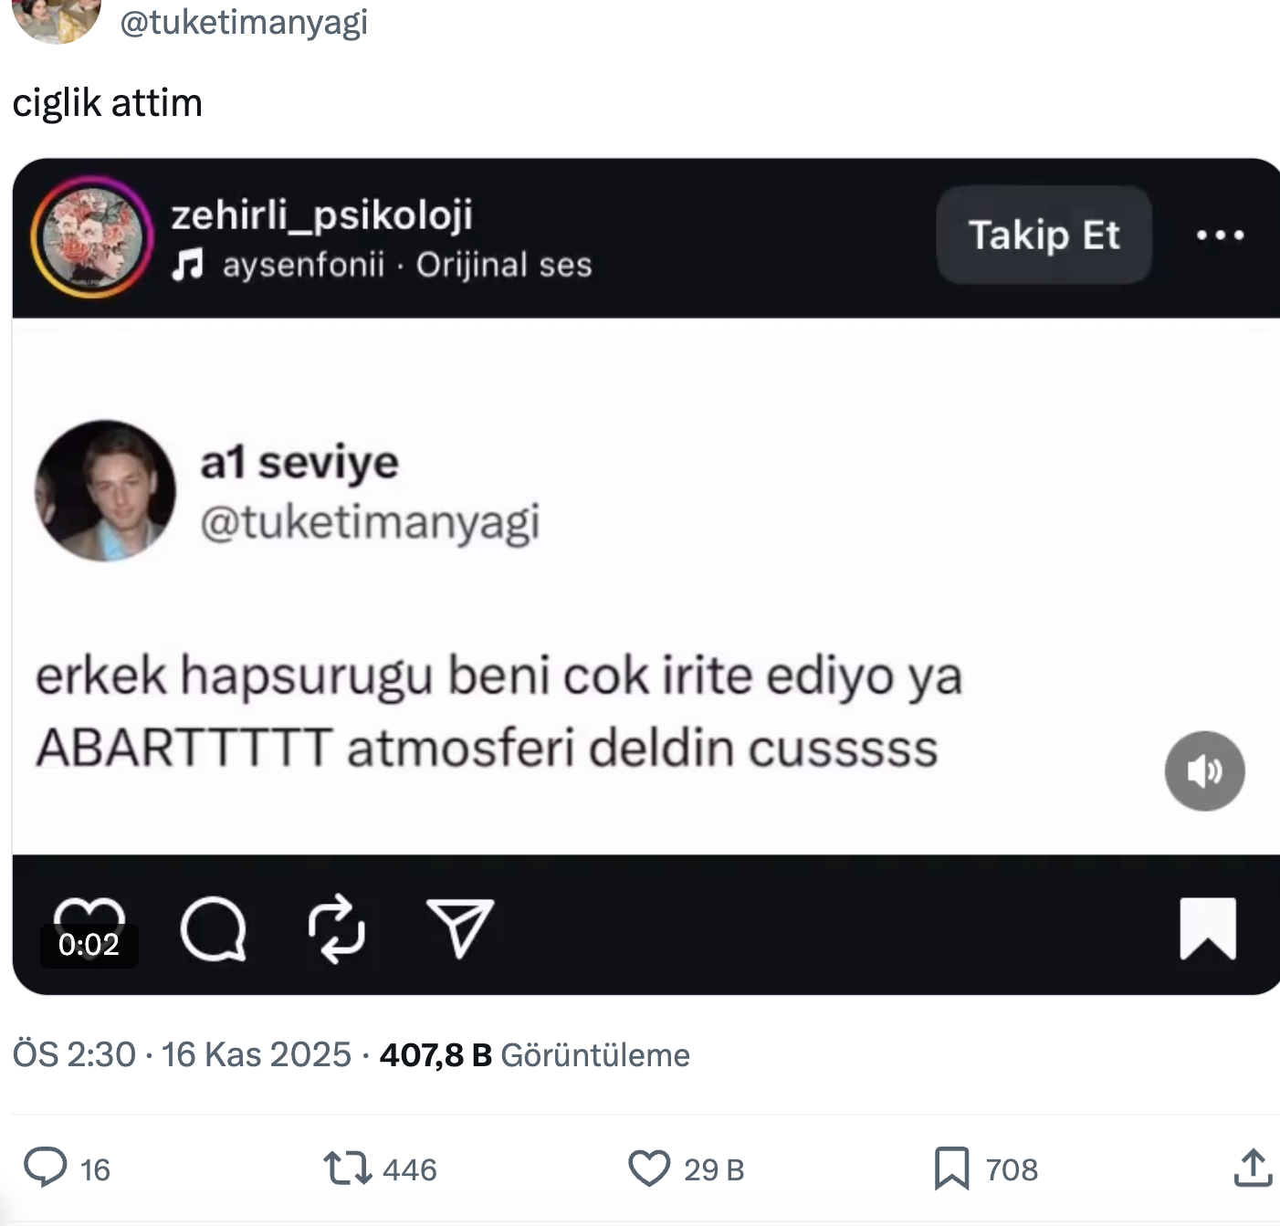Click the zehirli_psikoloji story ring avatar
1280x1226 pixels.
[x=91, y=236]
